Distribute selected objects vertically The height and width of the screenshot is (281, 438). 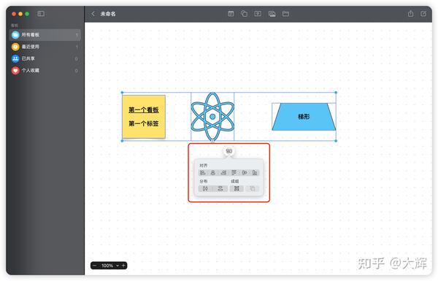(220, 189)
